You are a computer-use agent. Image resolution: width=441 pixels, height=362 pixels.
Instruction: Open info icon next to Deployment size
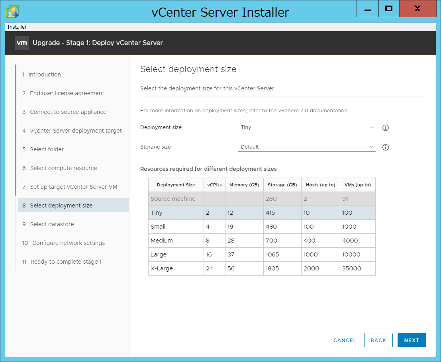pos(385,128)
